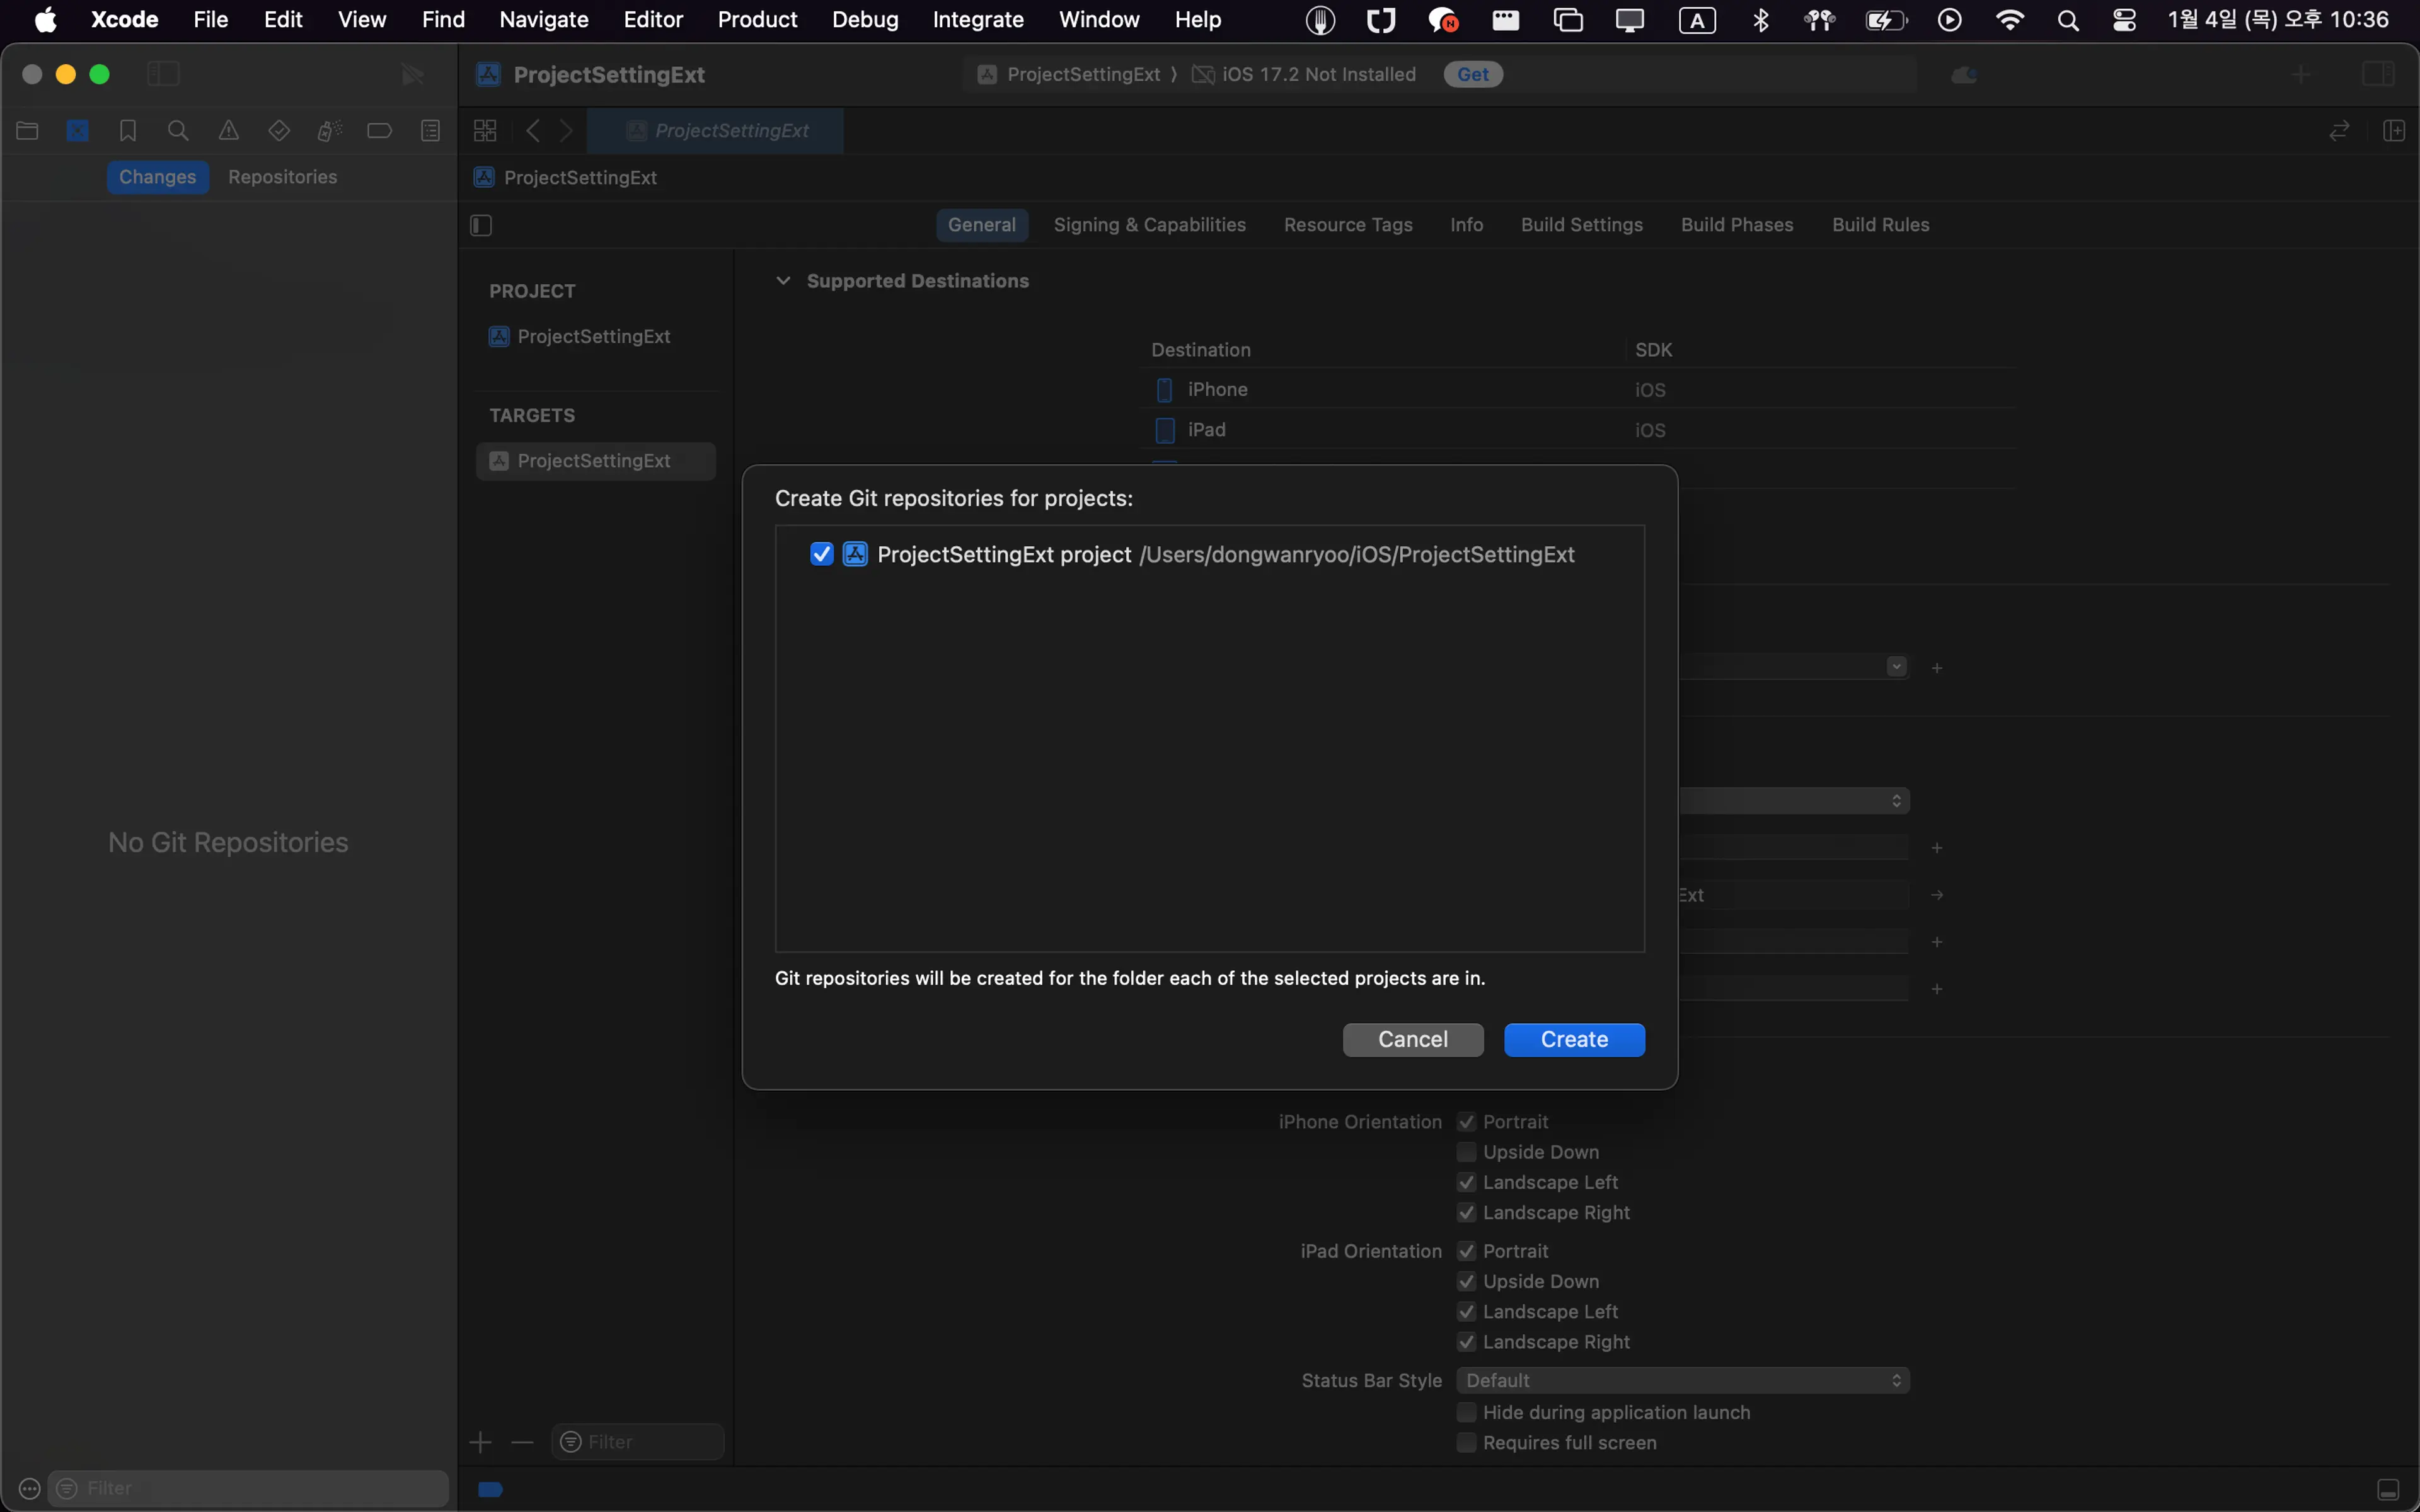Screen dimensions: 2420x1512
Task: Open the Integrate menu
Action: 977,20
